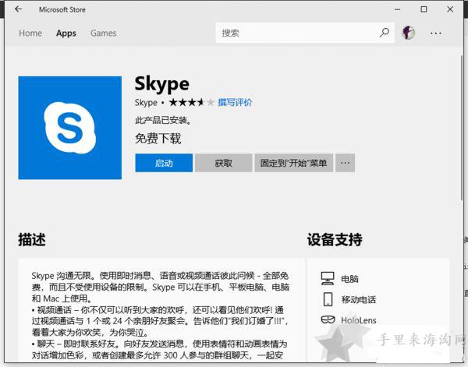Open the user account avatar
Viewport: 468px width, 367px height.
point(408,33)
